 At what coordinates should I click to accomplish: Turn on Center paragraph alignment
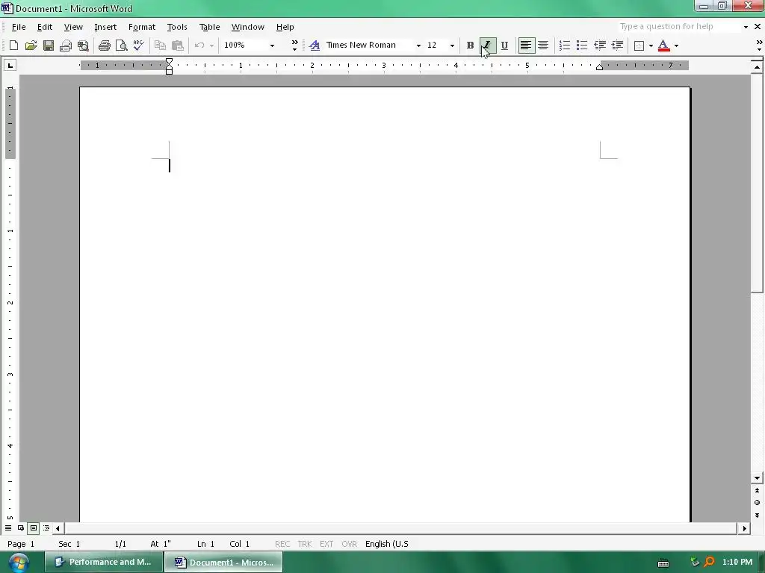coord(543,46)
